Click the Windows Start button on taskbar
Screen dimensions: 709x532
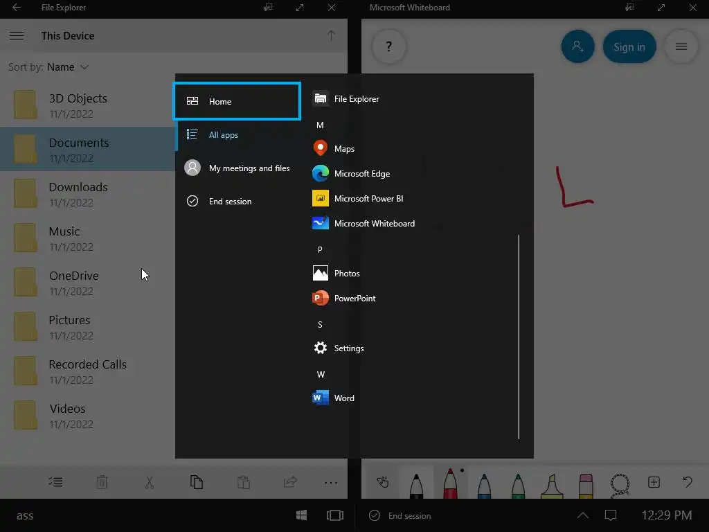point(302,515)
